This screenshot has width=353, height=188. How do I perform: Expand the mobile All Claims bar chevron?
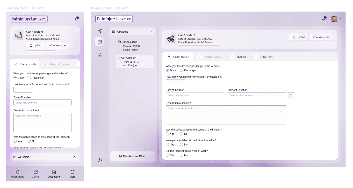click(x=74, y=157)
